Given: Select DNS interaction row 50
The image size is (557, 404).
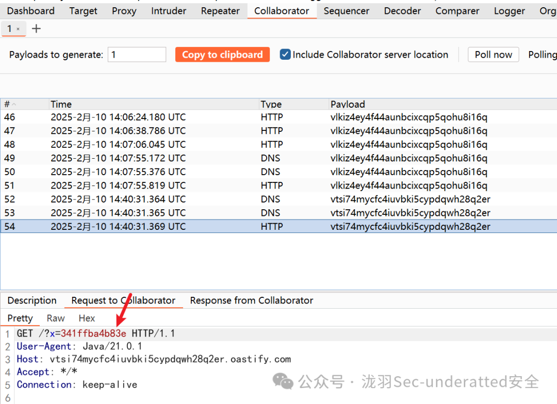Looking at the screenshot, I should (x=278, y=172).
